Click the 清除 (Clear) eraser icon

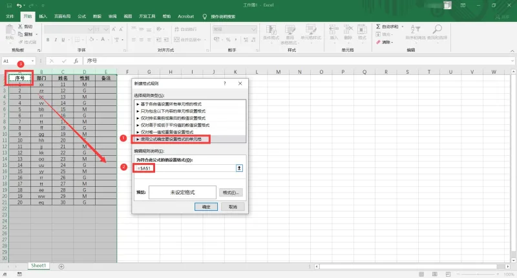[x=378, y=42]
